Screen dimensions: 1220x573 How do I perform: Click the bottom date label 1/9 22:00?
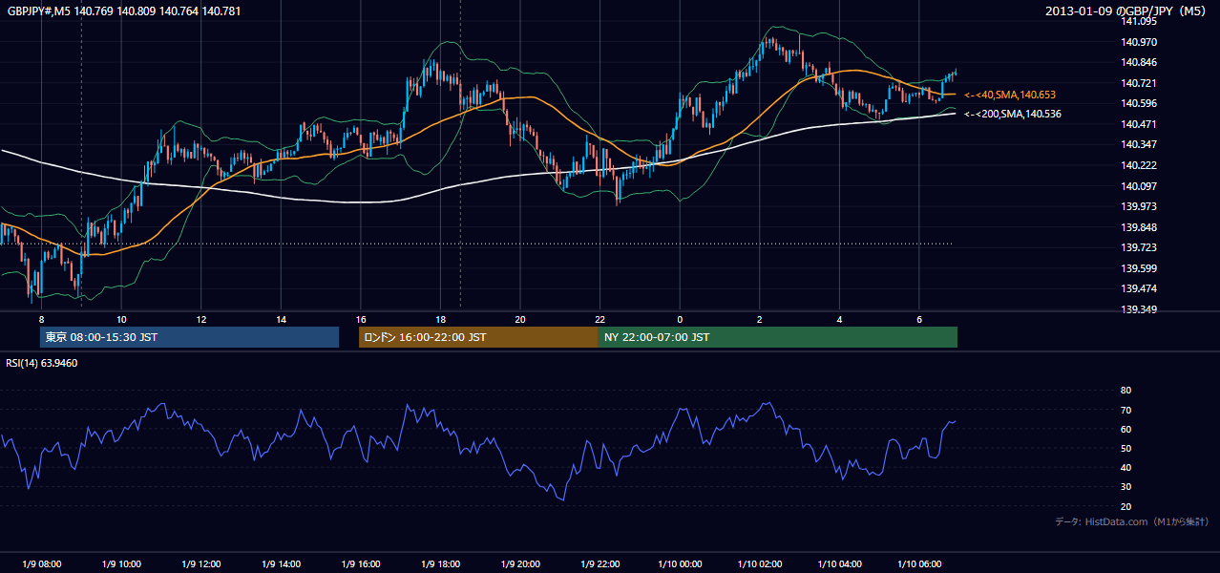(x=600, y=563)
